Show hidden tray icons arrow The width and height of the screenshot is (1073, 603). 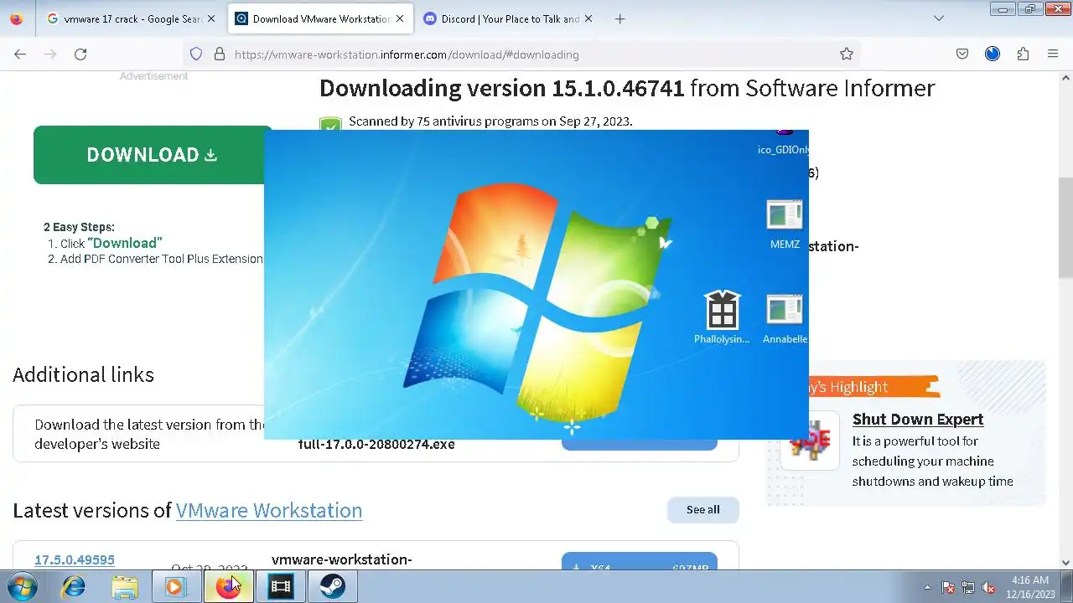tap(927, 587)
